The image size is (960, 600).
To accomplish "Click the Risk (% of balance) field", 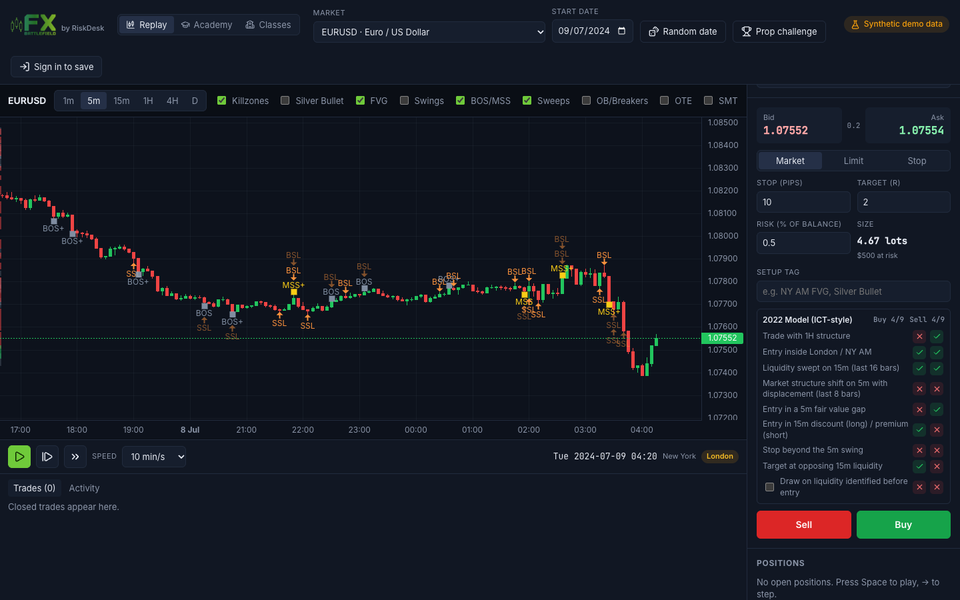I will (x=803, y=243).
